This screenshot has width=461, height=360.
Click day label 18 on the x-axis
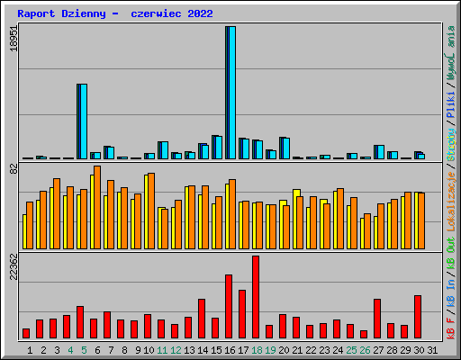pos(257,350)
